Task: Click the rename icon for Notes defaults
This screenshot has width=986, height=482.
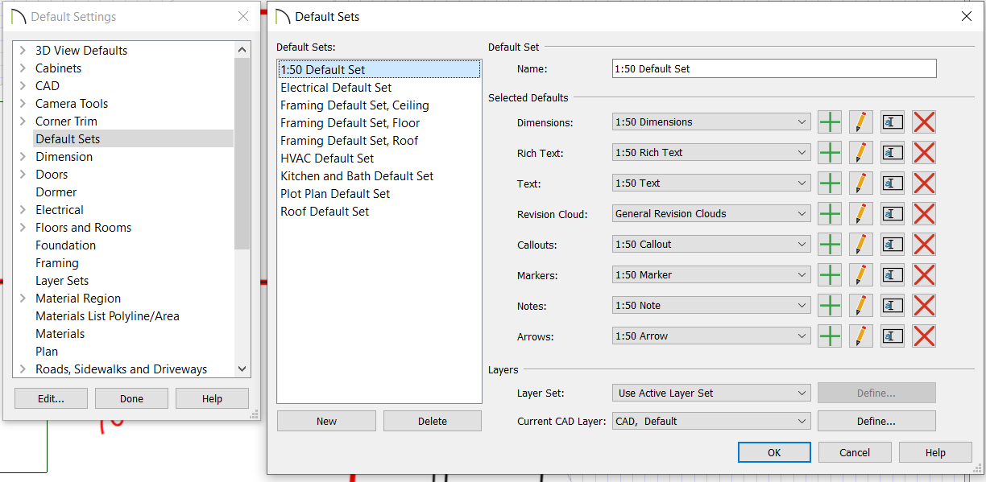Action: coord(893,306)
